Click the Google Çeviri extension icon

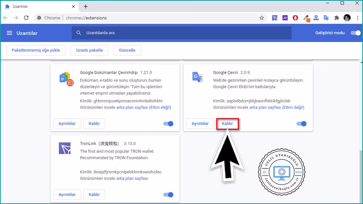click(x=197, y=77)
